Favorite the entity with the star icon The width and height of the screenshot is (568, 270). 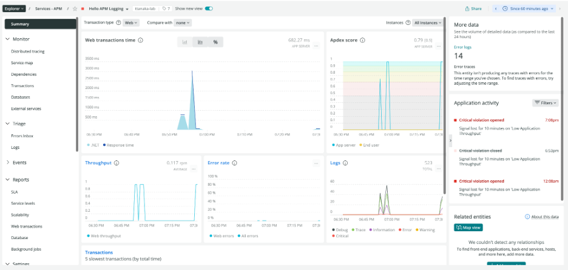coord(75,8)
